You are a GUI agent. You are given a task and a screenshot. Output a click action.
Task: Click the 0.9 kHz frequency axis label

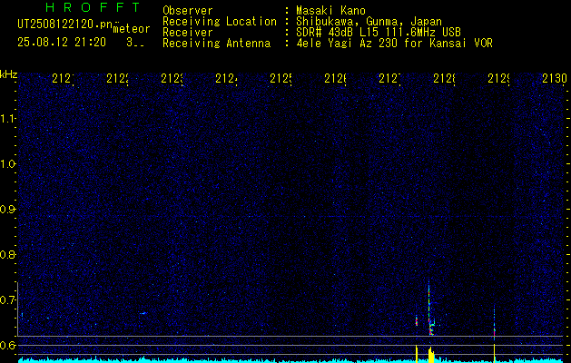click(7, 210)
